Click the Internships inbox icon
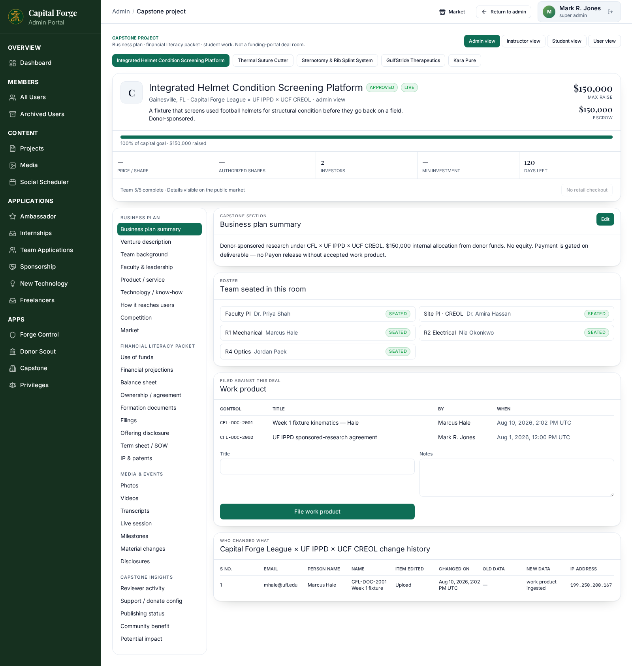The width and height of the screenshot is (632, 666). coord(13,233)
